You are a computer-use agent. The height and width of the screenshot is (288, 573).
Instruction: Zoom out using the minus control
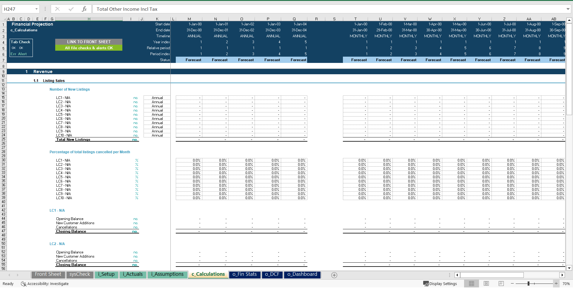(x=512, y=284)
